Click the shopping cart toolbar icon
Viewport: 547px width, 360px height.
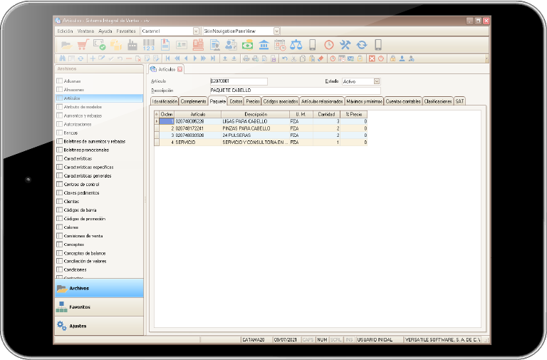click(83, 45)
